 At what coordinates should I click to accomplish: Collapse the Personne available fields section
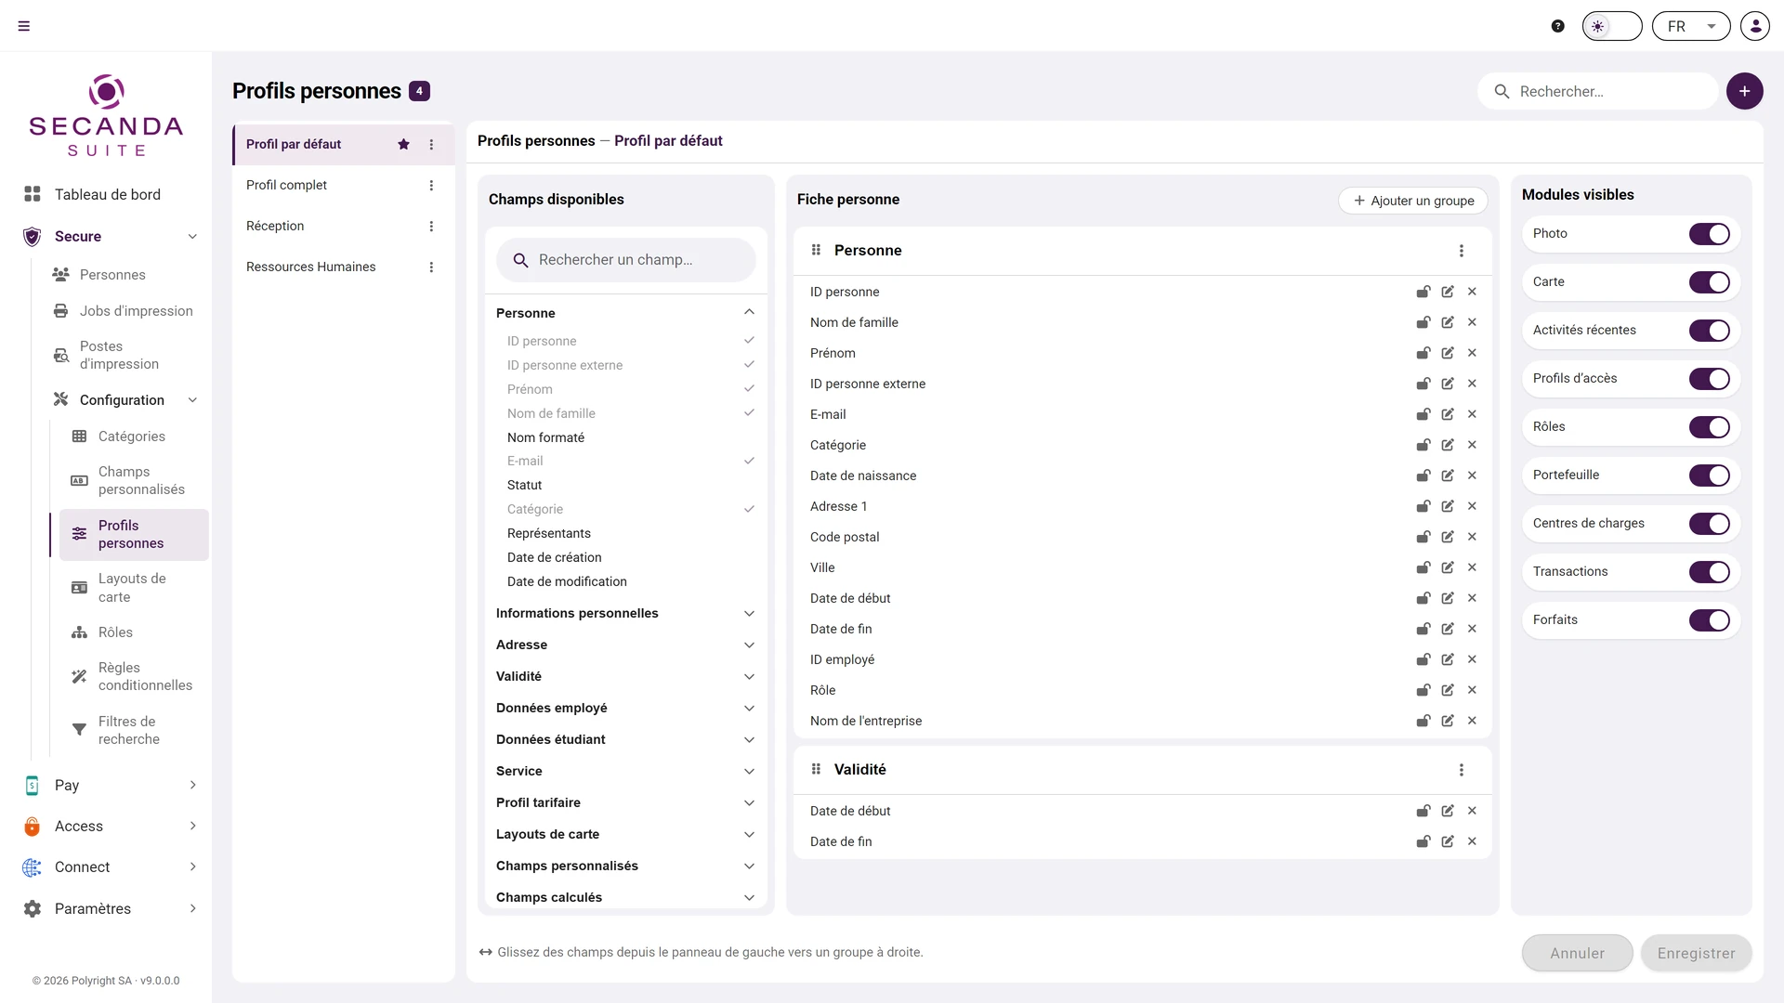(749, 312)
